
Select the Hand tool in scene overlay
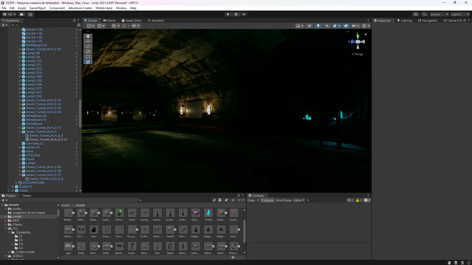[x=88, y=36]
